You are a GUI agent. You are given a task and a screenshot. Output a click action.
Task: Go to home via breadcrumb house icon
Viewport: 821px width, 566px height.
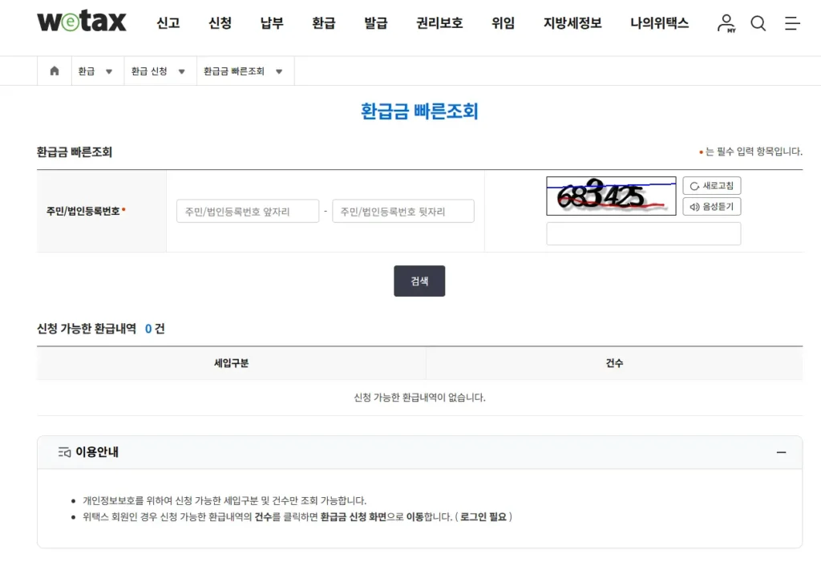(55, 71)
